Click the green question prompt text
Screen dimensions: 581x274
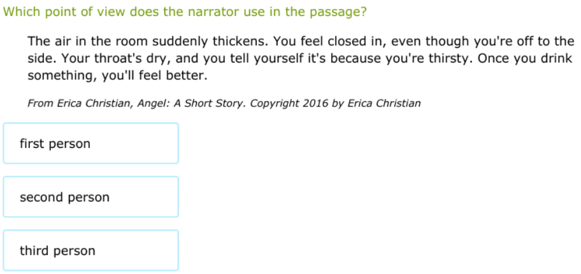coord(185,12)
